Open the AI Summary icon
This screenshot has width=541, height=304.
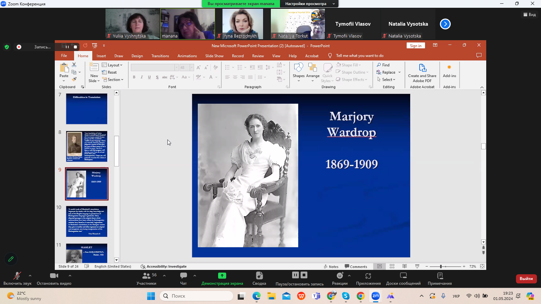point(259,276)
